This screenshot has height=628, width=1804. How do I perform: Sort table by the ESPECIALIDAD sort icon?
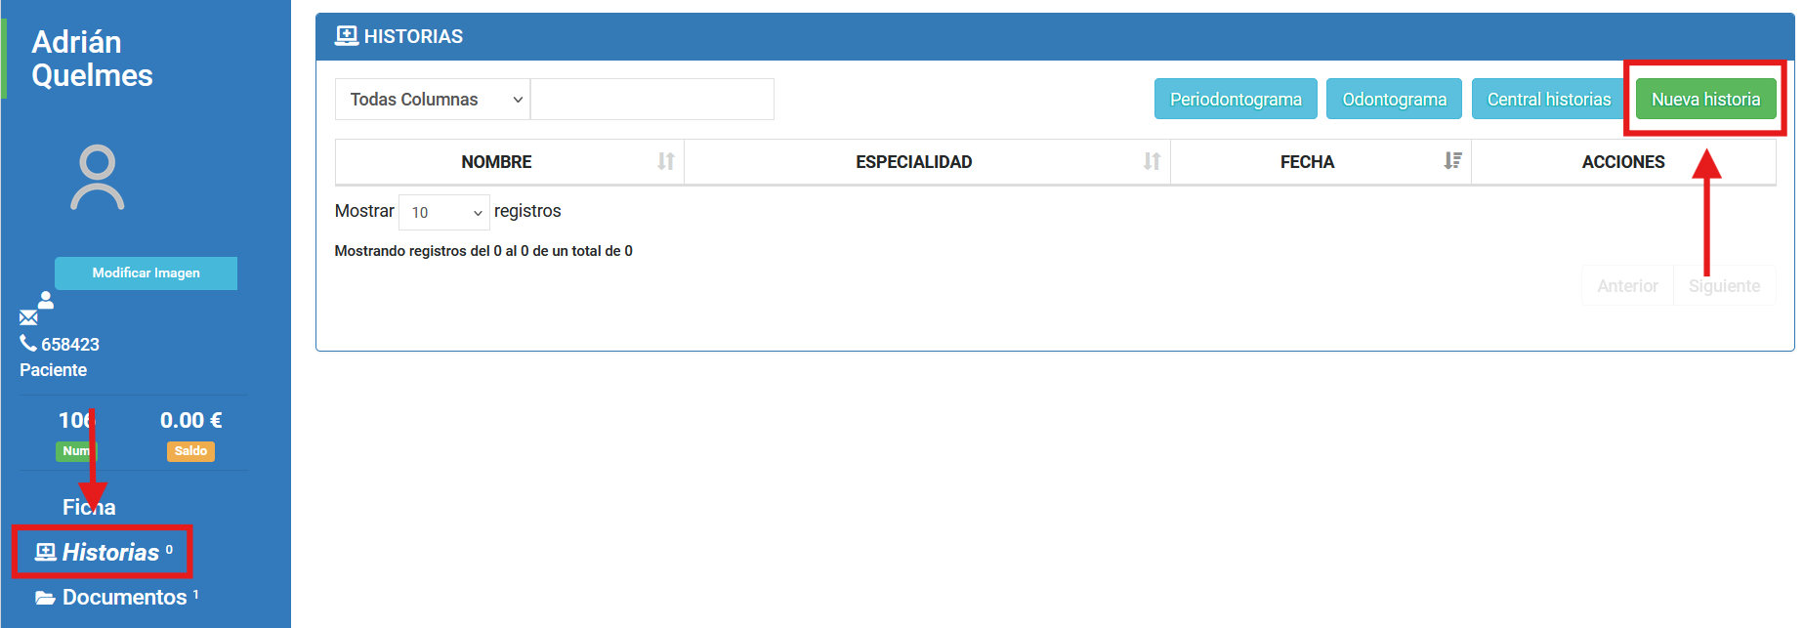1152,161
